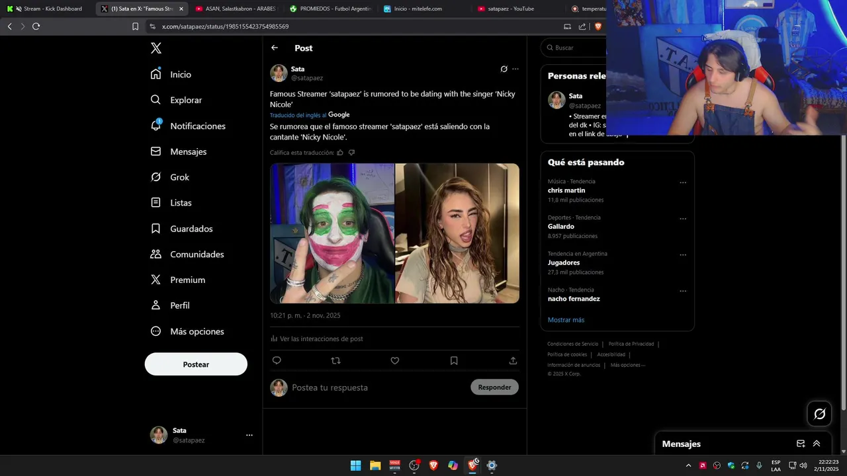
Task: Click the Grok icon on the post
Action: (x=504, y=69)
